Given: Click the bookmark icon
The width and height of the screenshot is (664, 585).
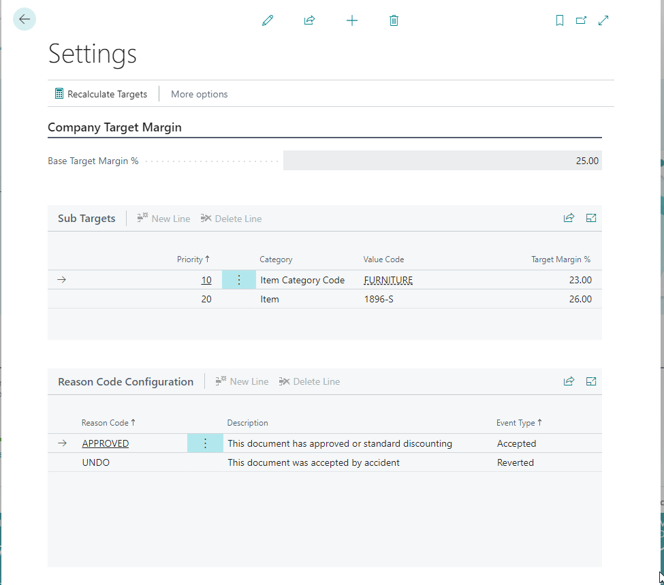Looking at the screenshot, I should (x=560, y=20).
